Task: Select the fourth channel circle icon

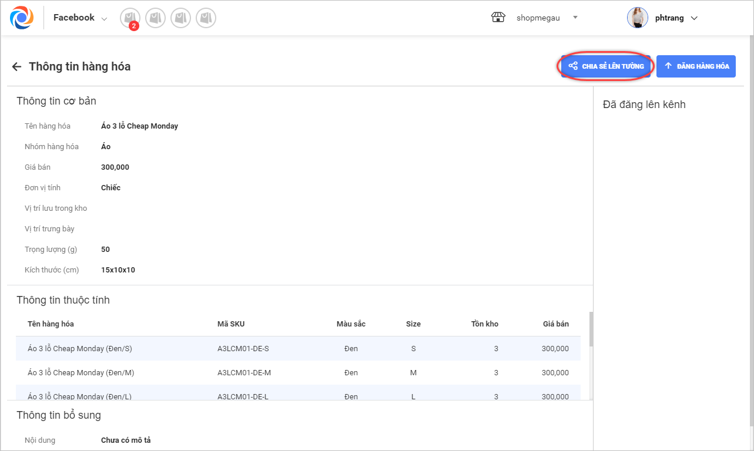Action: click(206, 18)
